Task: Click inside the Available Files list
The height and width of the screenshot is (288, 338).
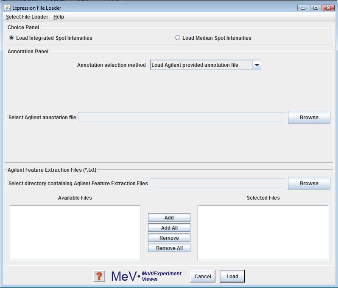Action: (x=75, y=232)
